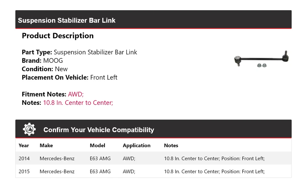Click the Condition: New line
The width and height of the screenshot is (307, 188).
[x=45, y=69]
